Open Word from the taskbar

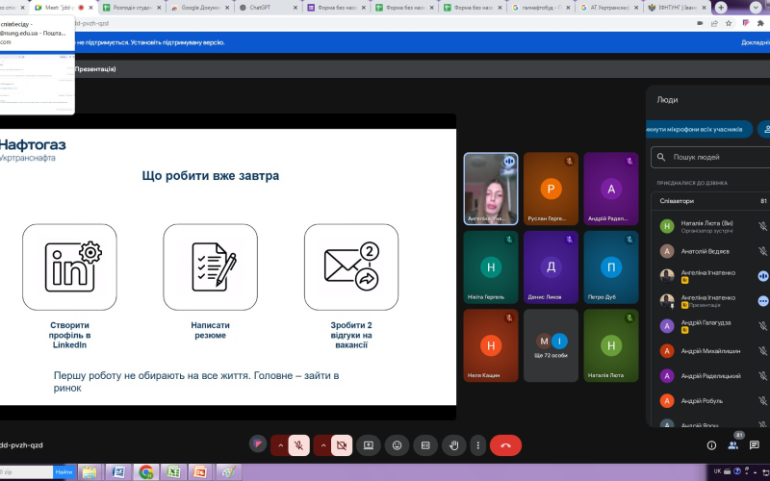tap(117, 472)
